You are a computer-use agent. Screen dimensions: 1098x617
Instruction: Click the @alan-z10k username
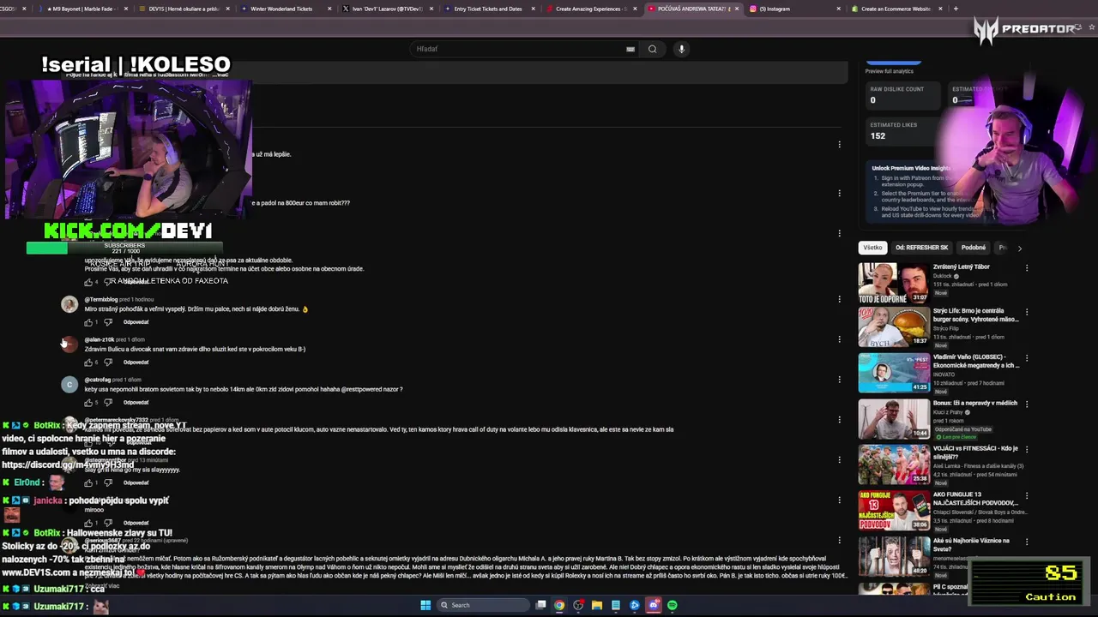point(99,340)
